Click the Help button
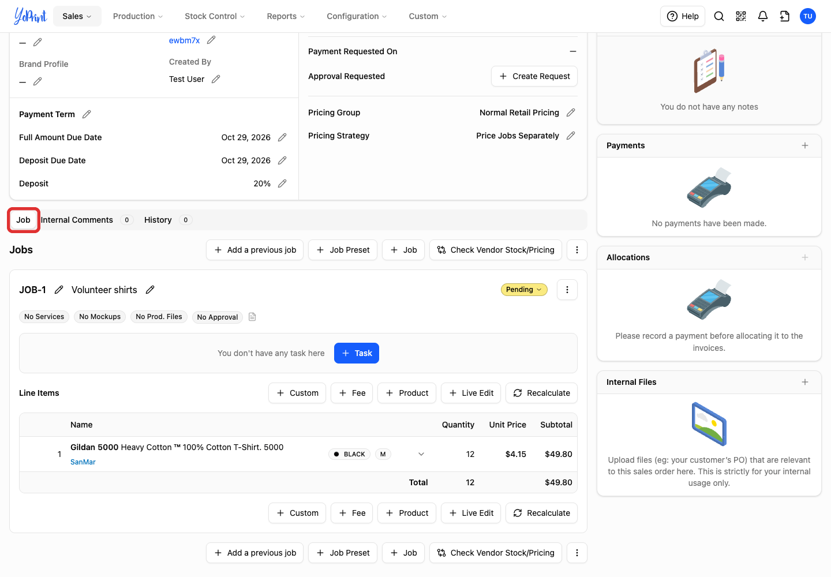The image size is (831, 577). [683, 16]
